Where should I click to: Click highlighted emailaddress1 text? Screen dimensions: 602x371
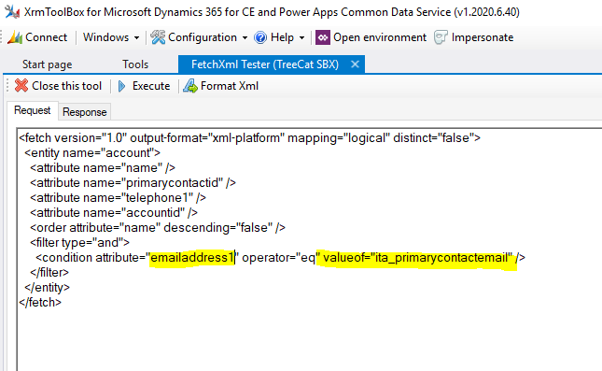[192, 258]
